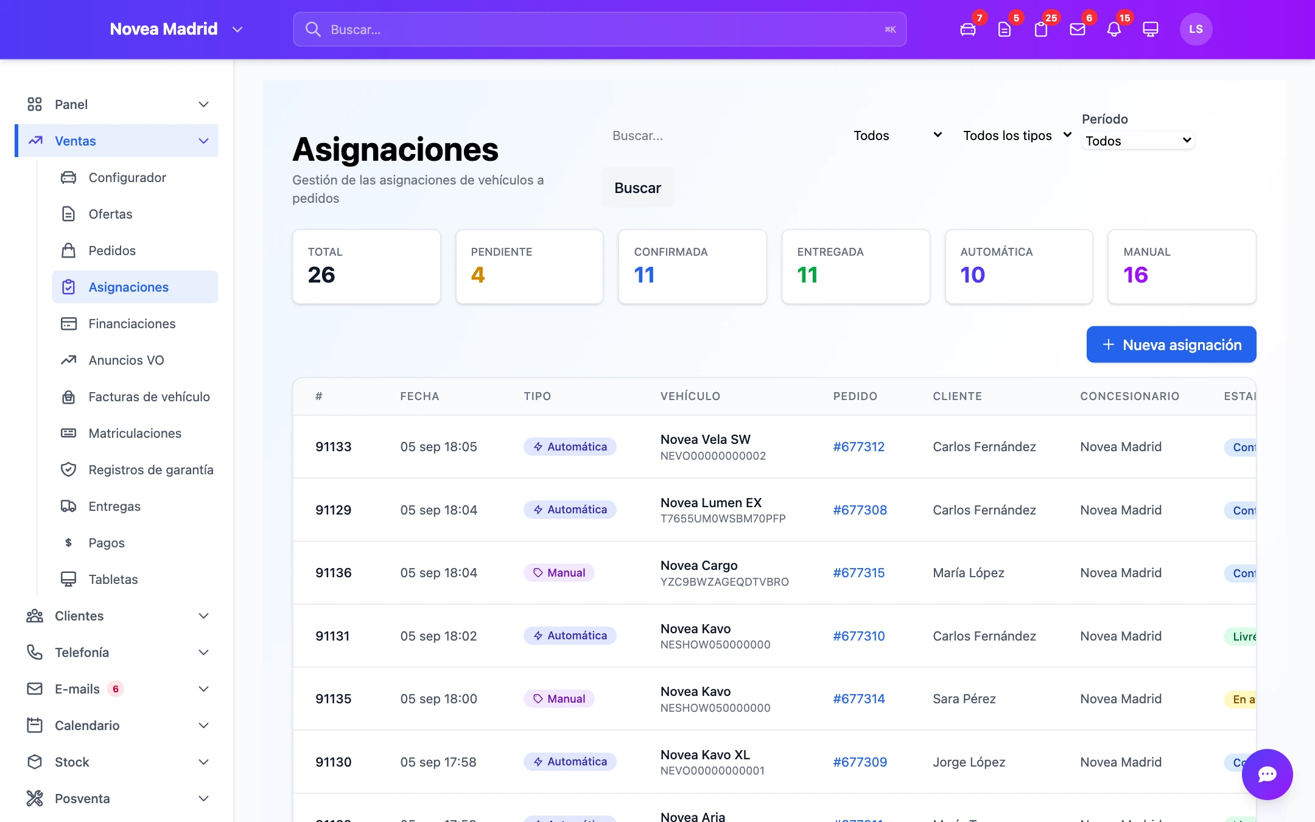Open the Período dropdown
The width and height of the screenshot is (1315, 822).
pyautogui.click(x=1138, y=141)
